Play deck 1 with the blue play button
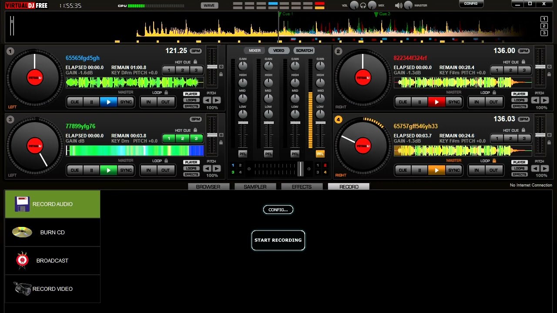Image resolution: width=557 pixels, height=313 pixels. click(x=108, y=102)
